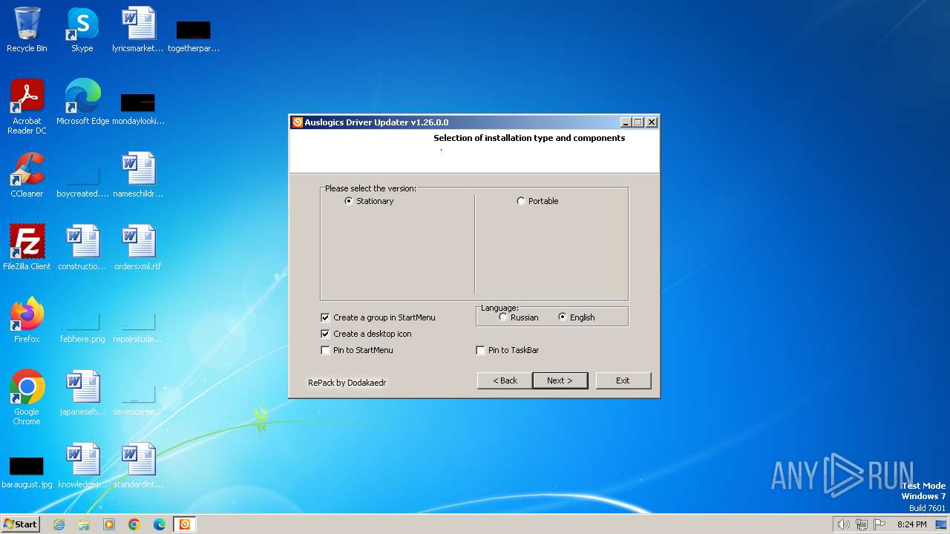
Task: Launch FileZilla Client from desktop
Action: tap(27, 248)
